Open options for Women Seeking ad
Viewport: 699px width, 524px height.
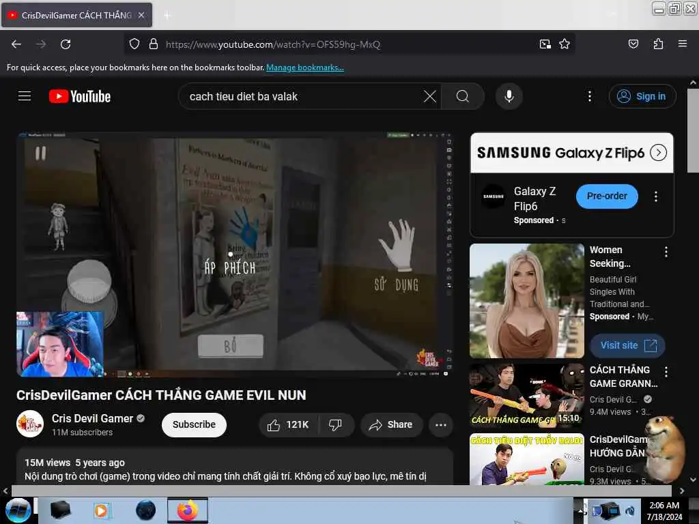tap(666, 252)
